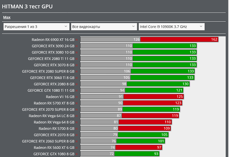
Task: Remove GEFORCE RTX 2080 SUPER 8 GB X
Action: 77,72
